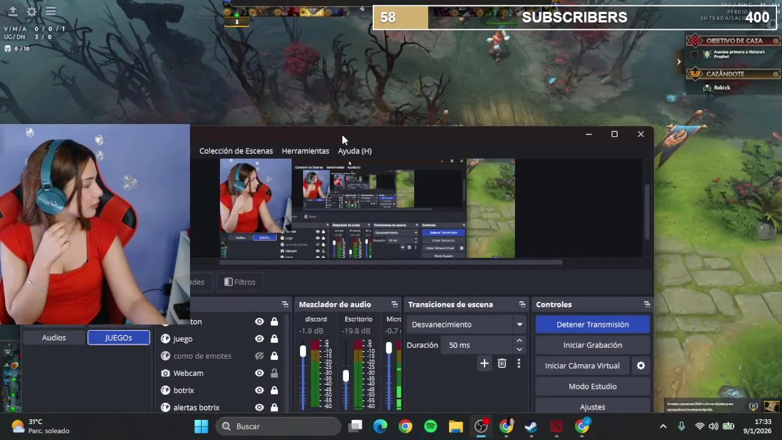Expand the game quest panel arrow
Image resolution: width=782 pixels, height=440 pixels.
pyautogui.click(x=679, y=61)
